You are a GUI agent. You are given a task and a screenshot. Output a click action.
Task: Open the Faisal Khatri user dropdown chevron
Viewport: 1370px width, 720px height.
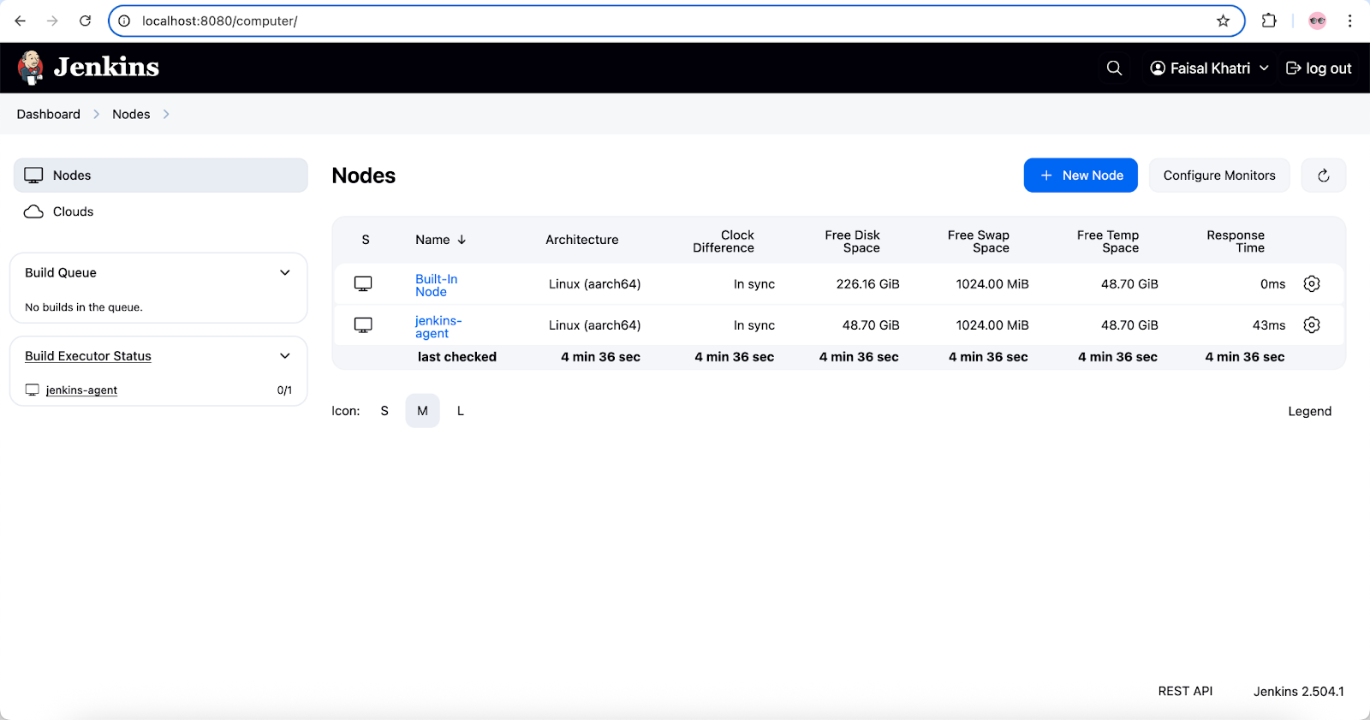click(1264, 68)
